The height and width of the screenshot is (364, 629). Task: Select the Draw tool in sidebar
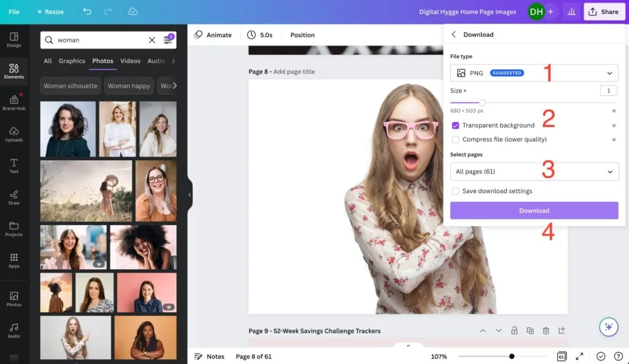tap(14, 197)
